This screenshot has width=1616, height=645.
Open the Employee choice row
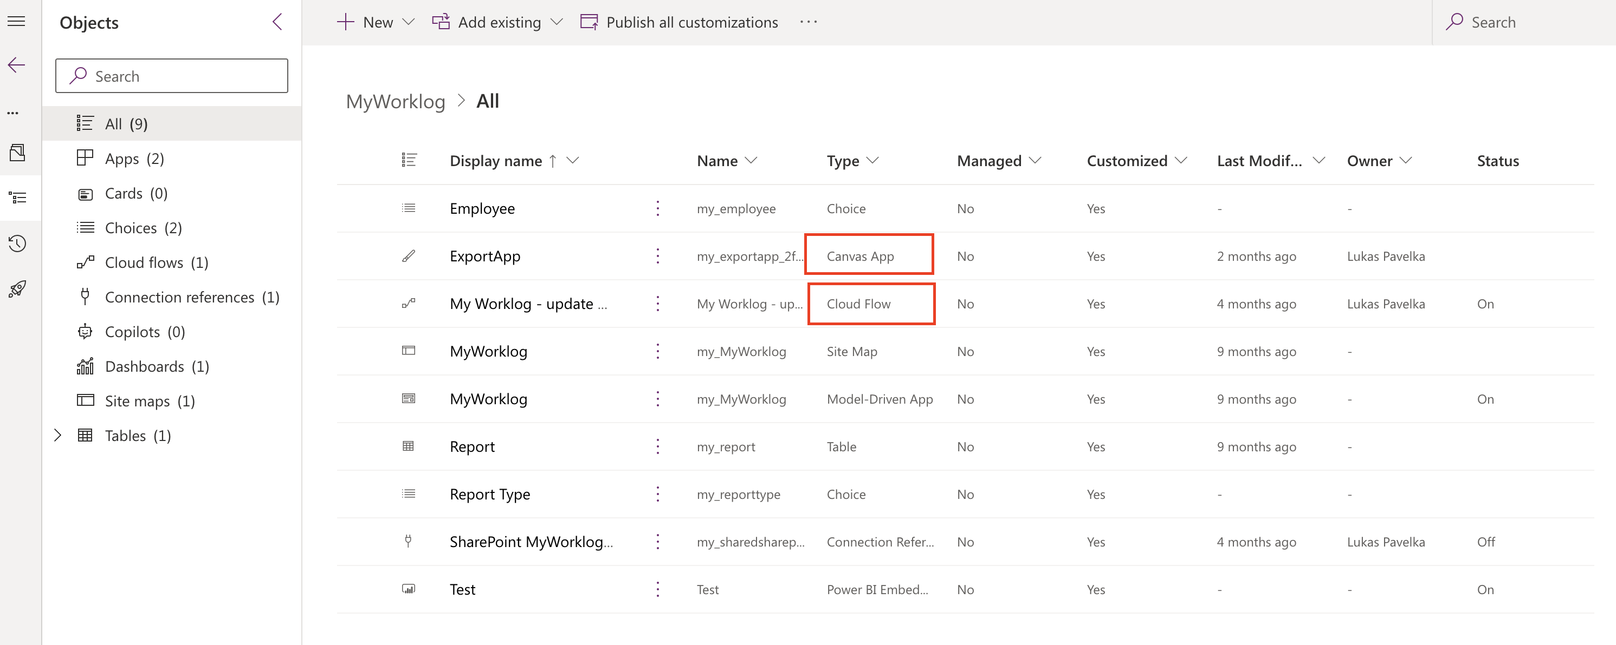482,208
